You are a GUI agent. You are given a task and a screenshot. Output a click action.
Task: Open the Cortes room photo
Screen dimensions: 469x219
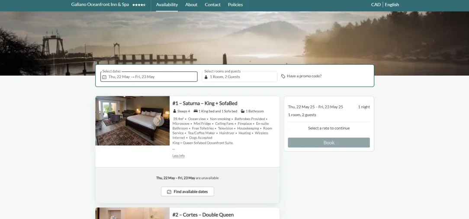(132, 213)
